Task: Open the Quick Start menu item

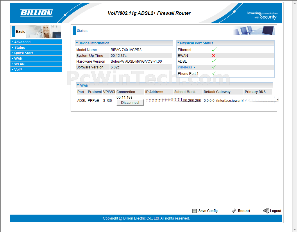Action: [x=36, y=53]
